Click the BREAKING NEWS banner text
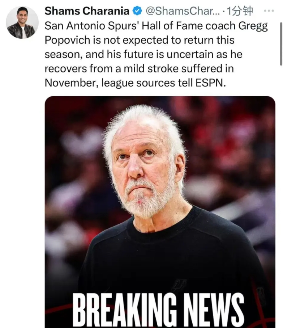This screenshot has width=283, height=328. coord(158,310)
